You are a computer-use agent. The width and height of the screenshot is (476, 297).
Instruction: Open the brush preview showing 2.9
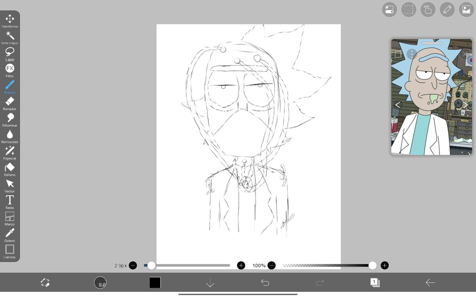pos(100,282)
